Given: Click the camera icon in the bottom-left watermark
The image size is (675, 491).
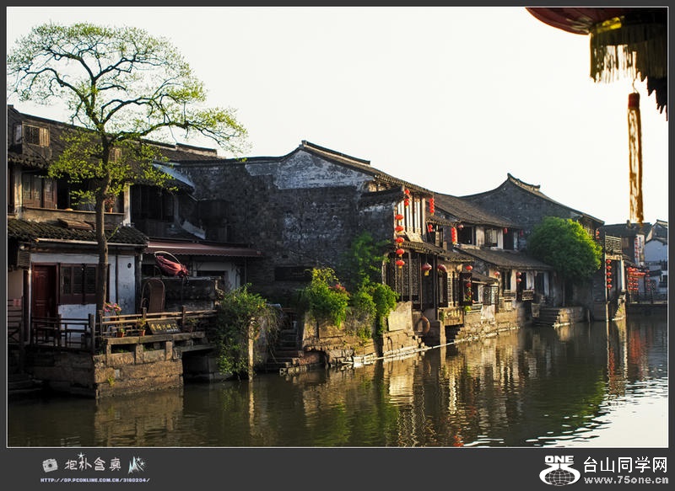Looking at the screenshot, I should (50, 465).
